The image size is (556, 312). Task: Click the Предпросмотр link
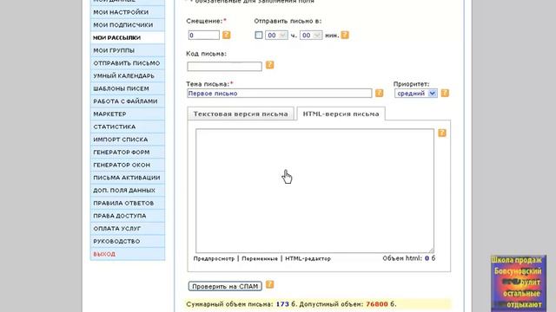point(214,258)
